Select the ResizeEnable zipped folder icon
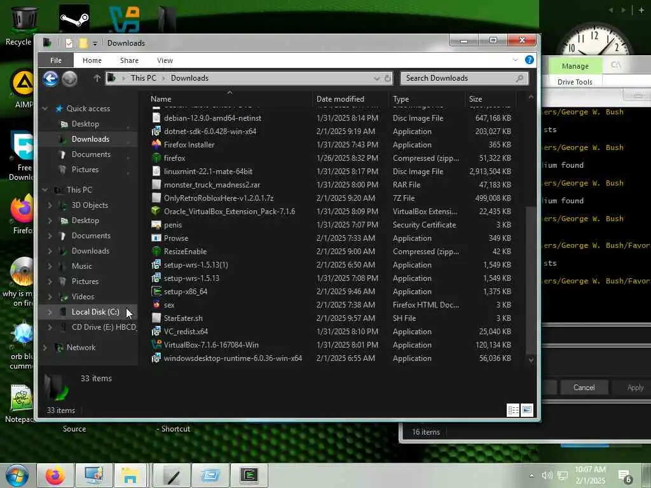 pos(156,251)
